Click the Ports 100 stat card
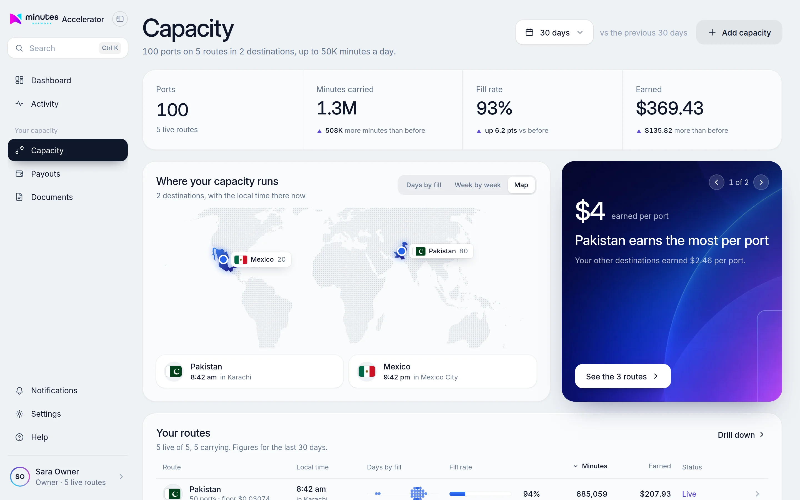 click(222, 109)
